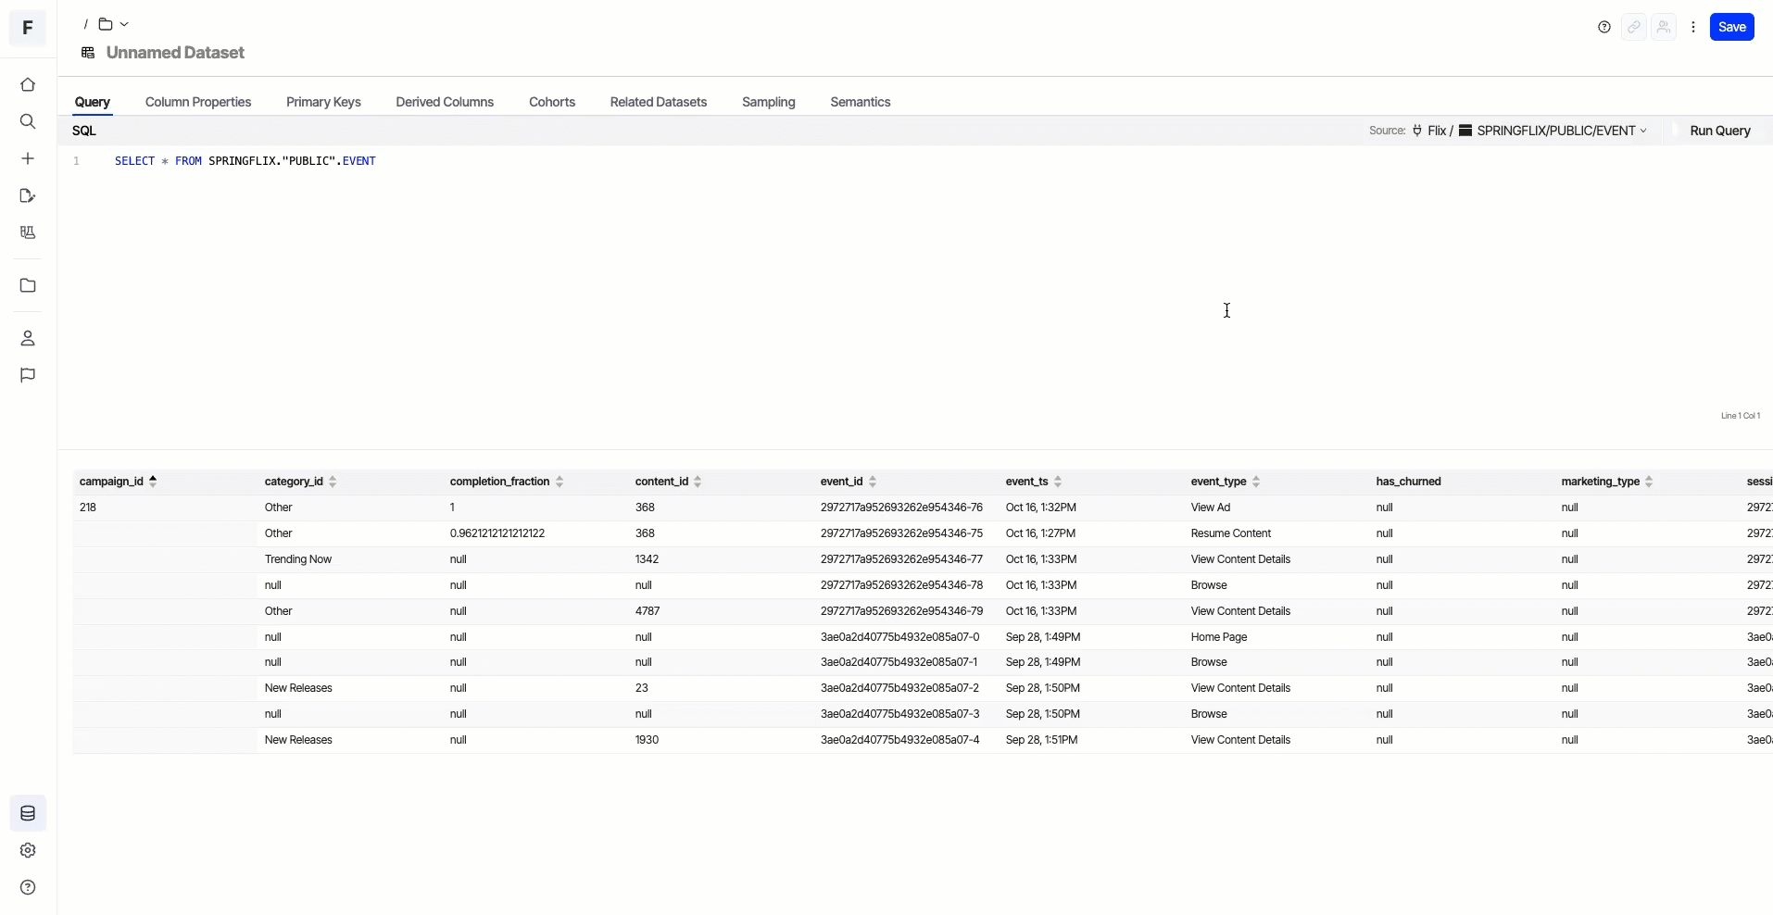Viewport: 1773px width, 915px height.
Task: Click into the SQL editor query line
Action: 245,161
